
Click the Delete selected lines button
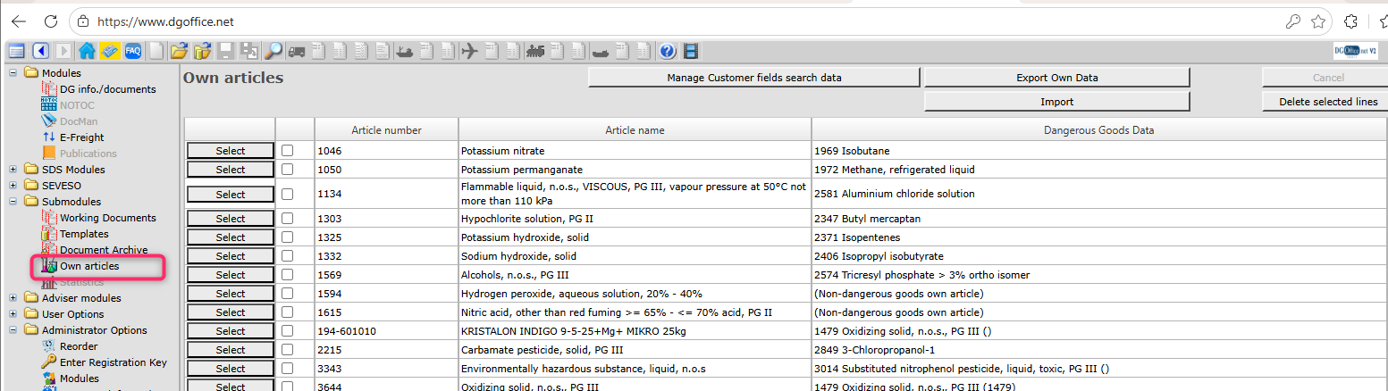click(1327, 102)
